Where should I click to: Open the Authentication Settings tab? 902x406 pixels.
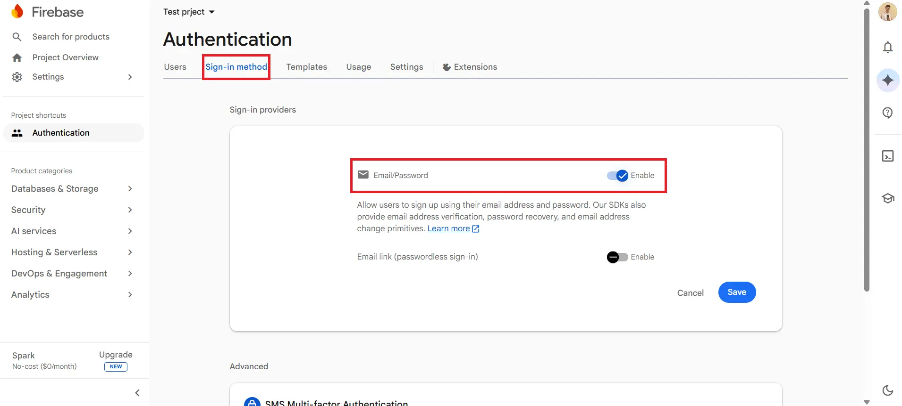pos(407,67)
